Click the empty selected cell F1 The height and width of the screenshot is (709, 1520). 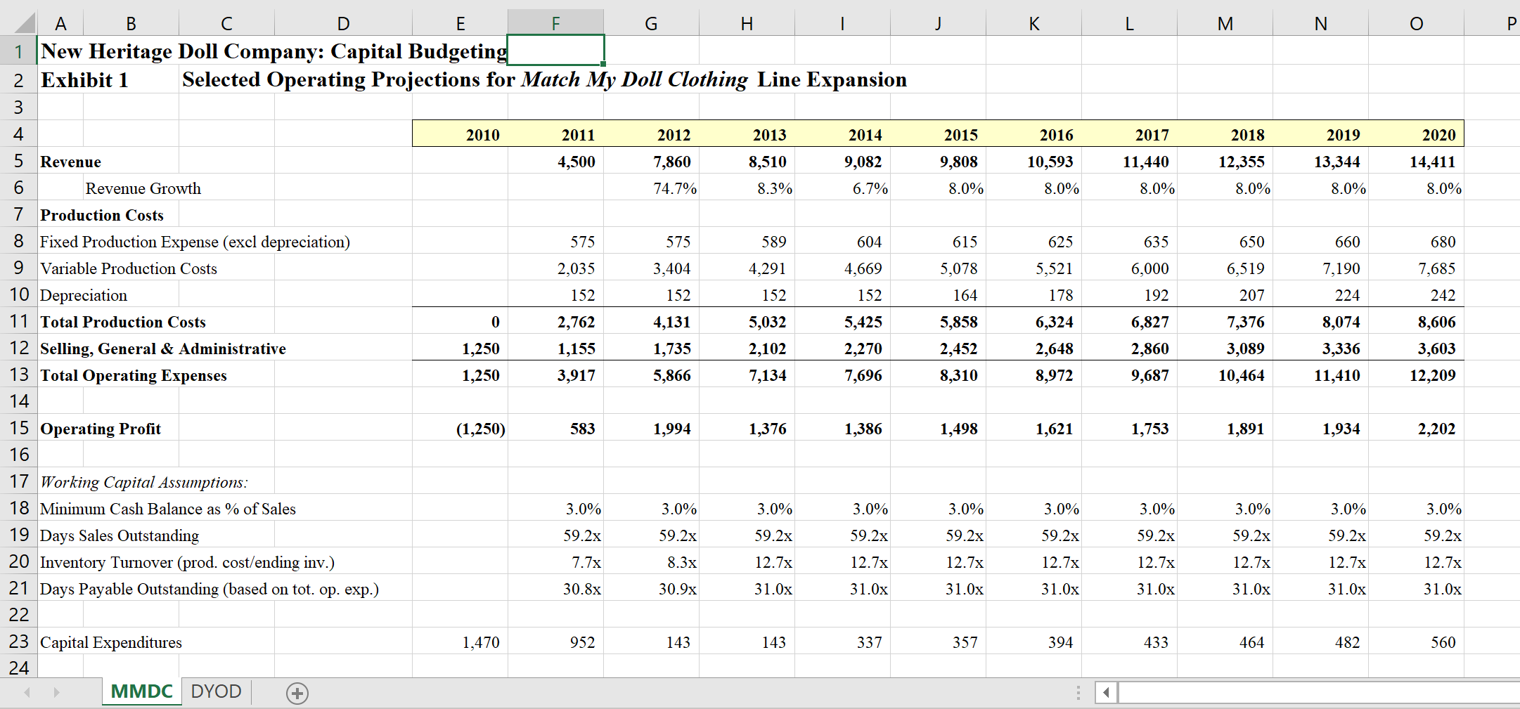pos(555,50)
